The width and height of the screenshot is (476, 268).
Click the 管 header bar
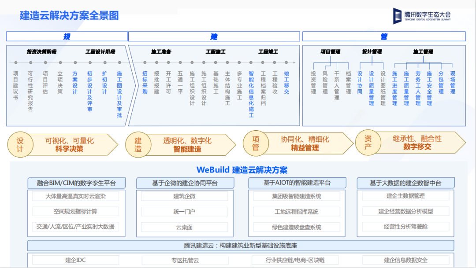(384, 37)
